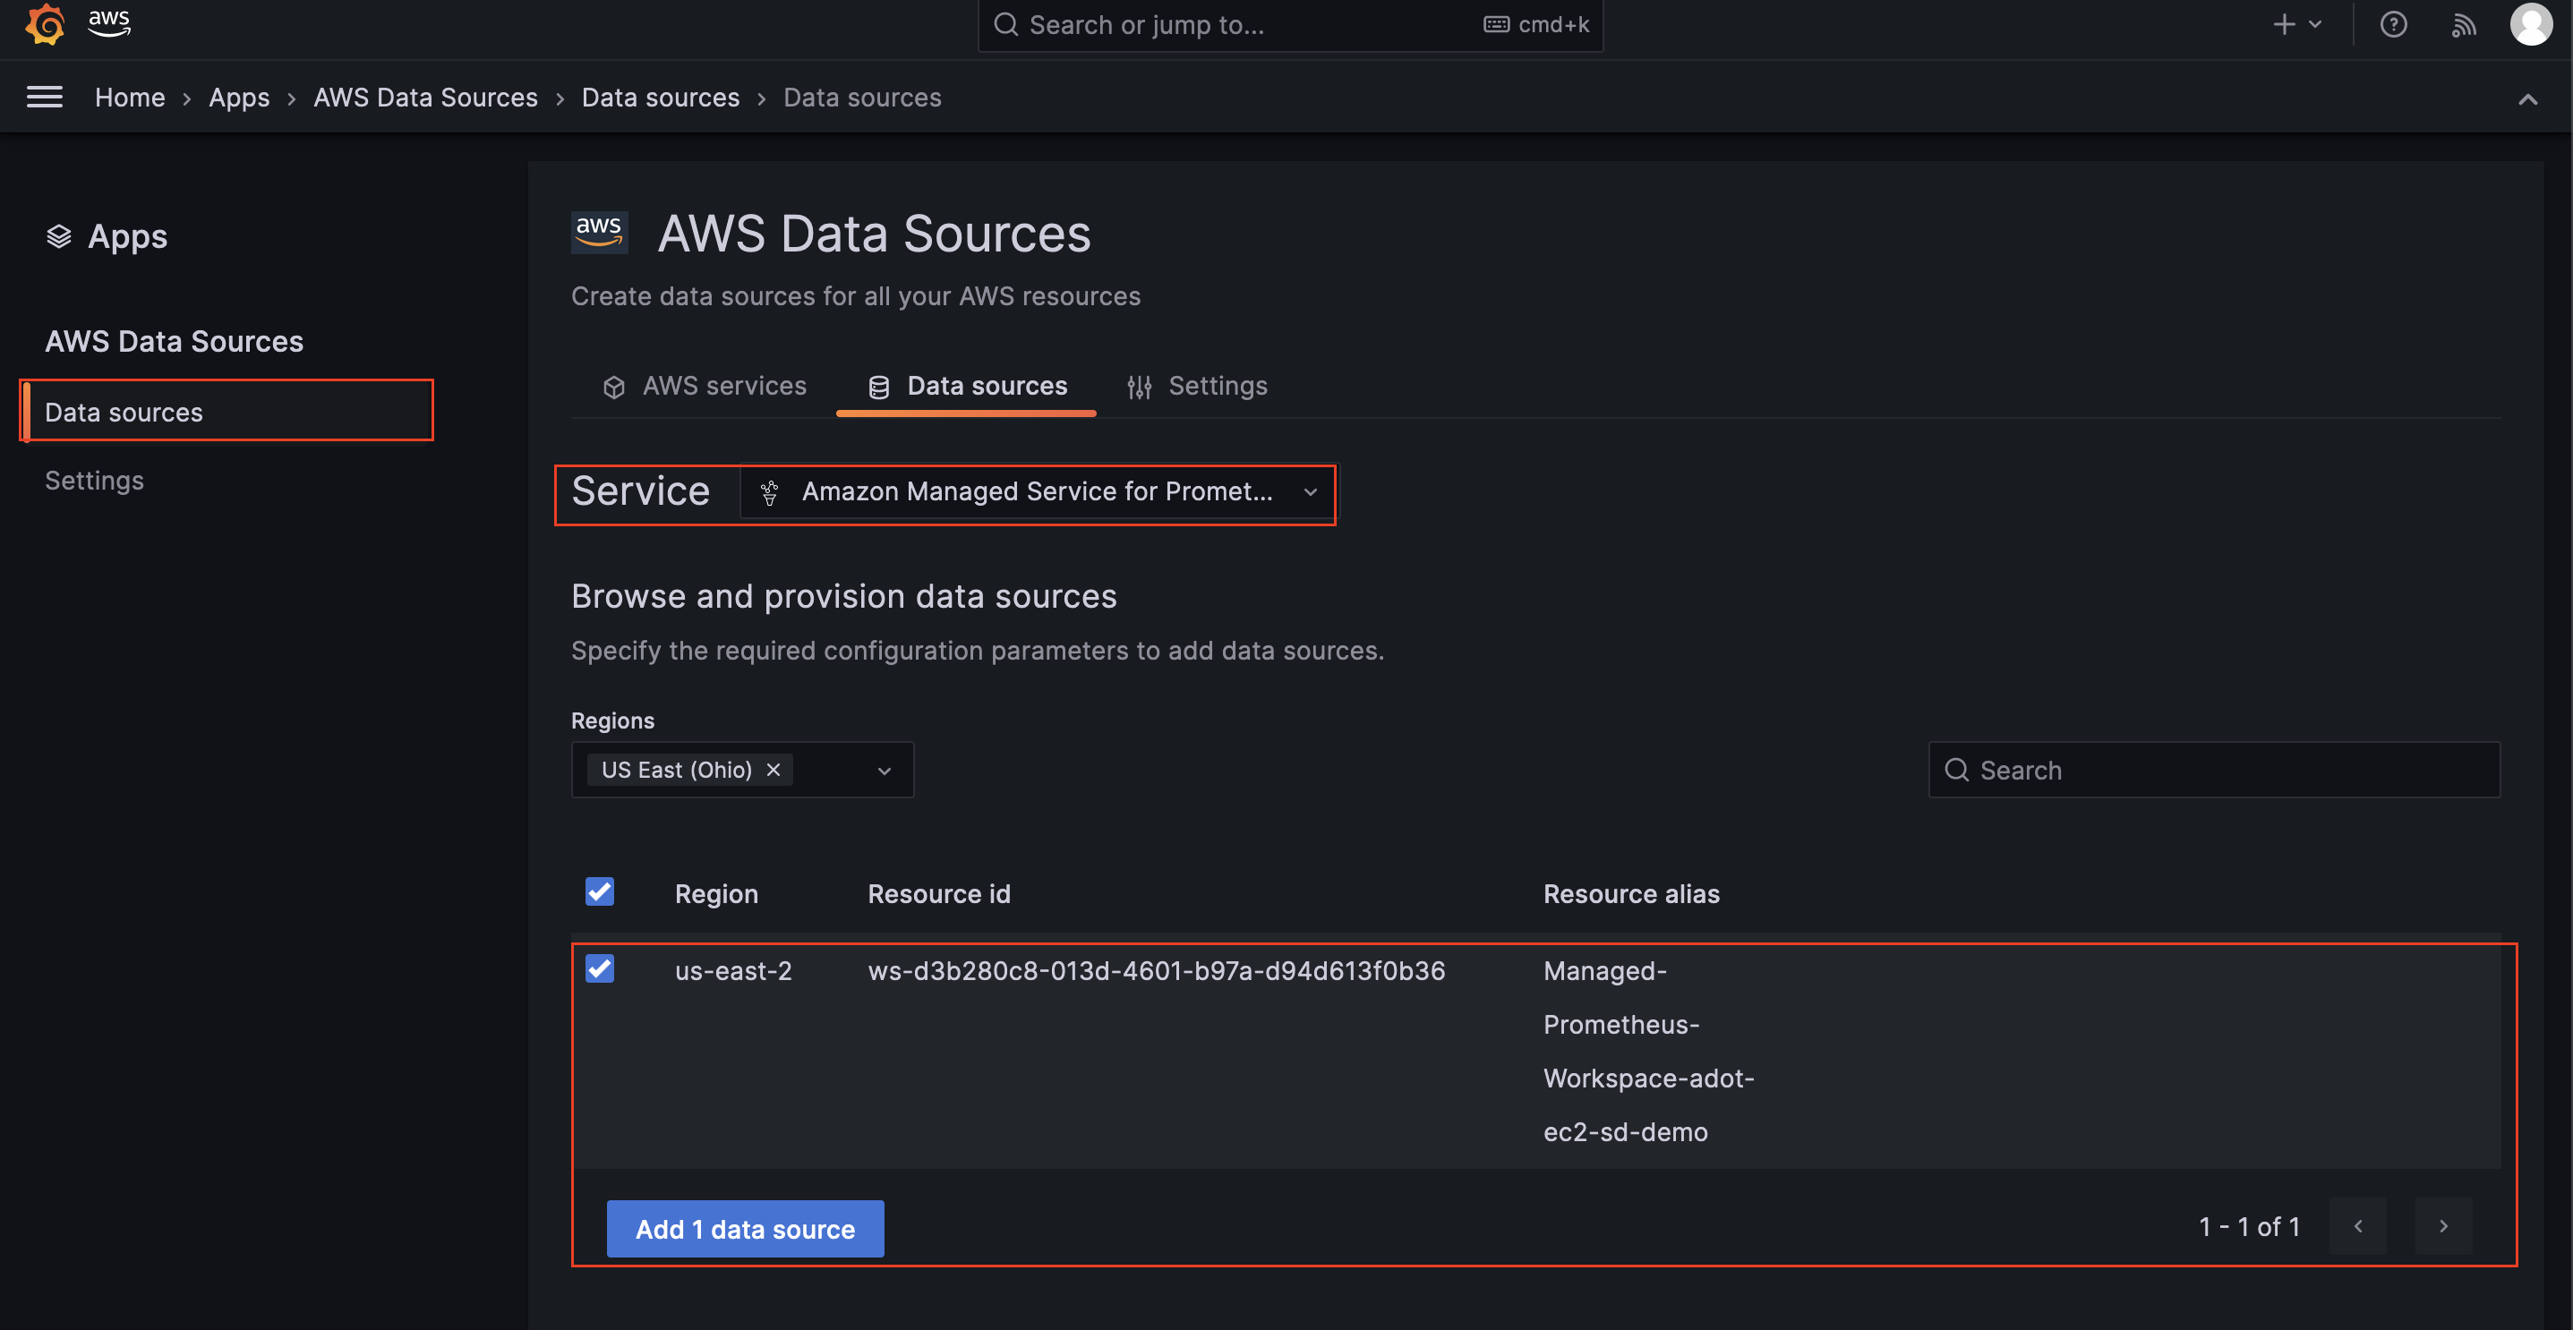
Task: Click the Apps stack icon in the sidebar
Action: point(58,235)
